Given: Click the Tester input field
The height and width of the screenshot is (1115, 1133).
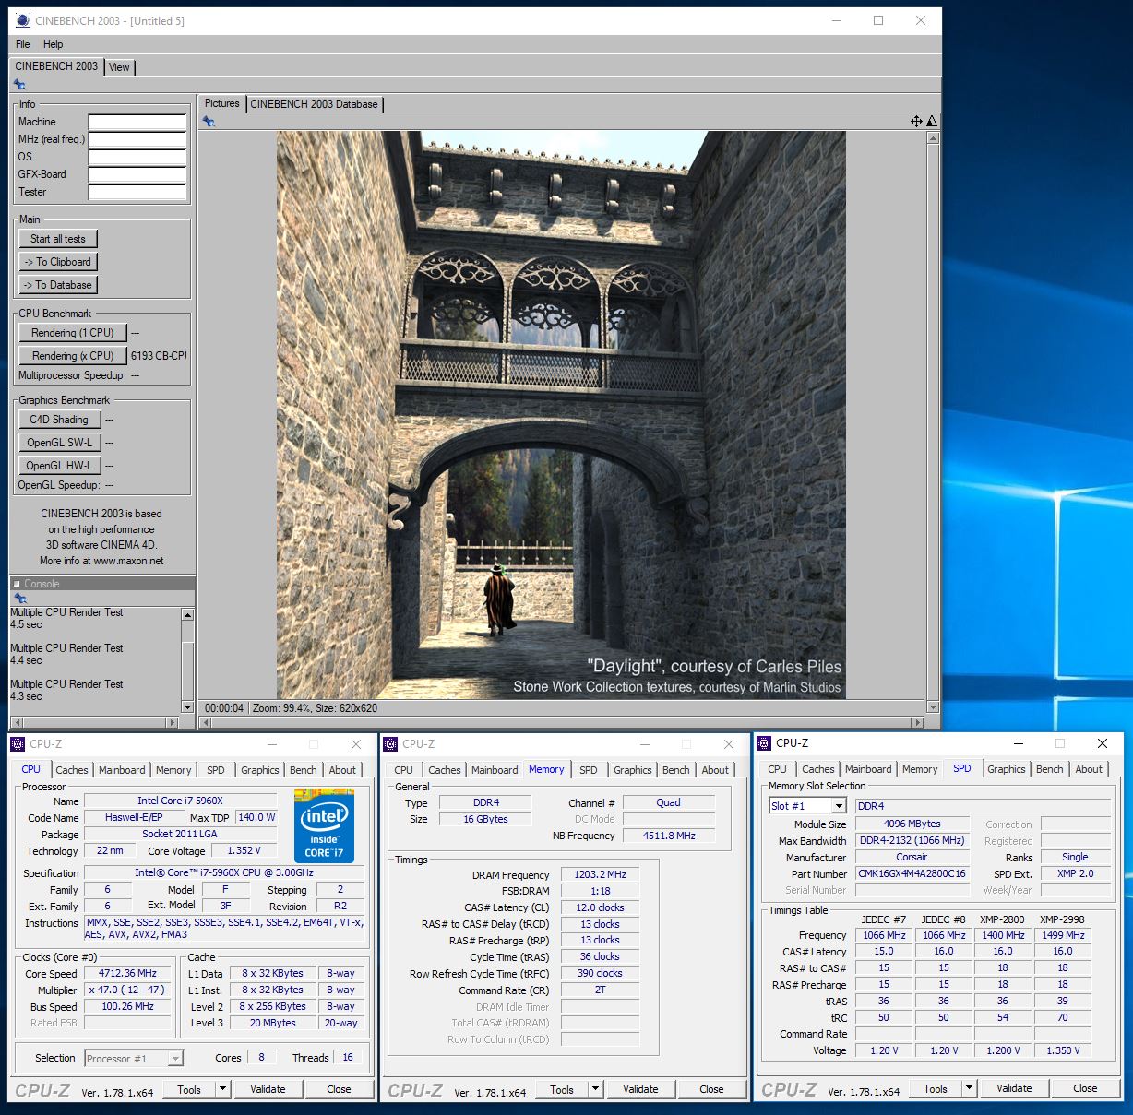Looking at the screenshot, I should 137,192.
